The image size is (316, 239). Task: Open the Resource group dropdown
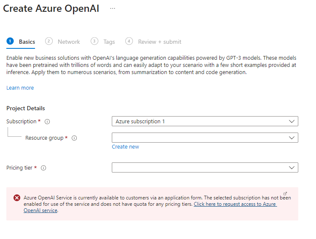(205, 138)
